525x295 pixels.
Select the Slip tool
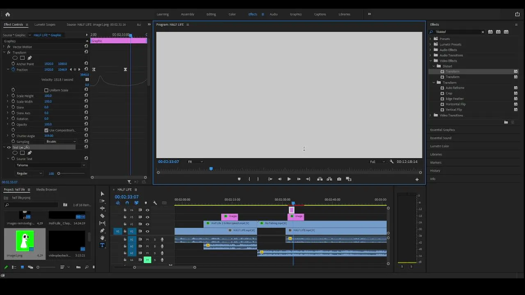click(102, 223)
